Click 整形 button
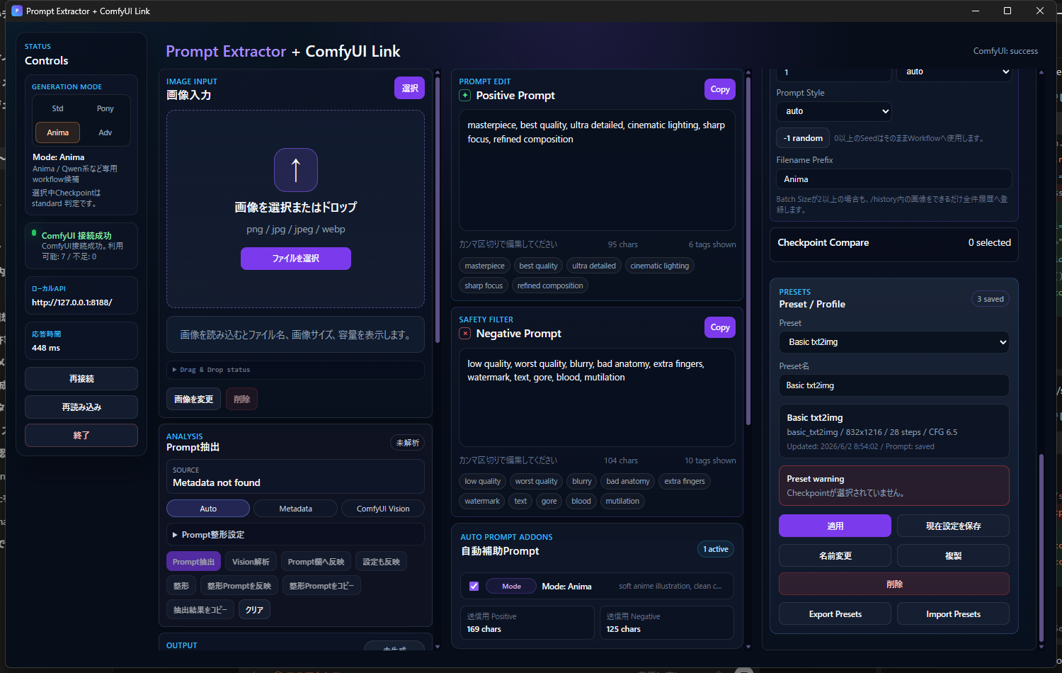This screenshot has width=1062, height=673. (181, 586)
